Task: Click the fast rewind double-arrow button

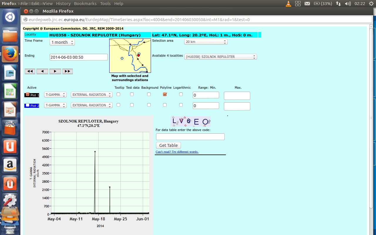Action: [x=30, y=71]
